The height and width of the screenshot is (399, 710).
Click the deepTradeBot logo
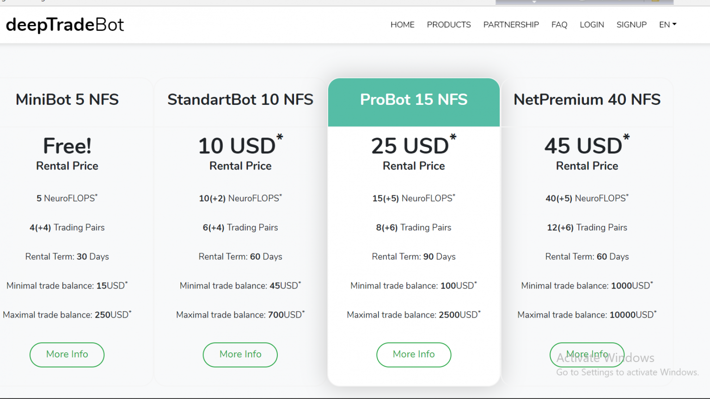[x=65, y=25]
